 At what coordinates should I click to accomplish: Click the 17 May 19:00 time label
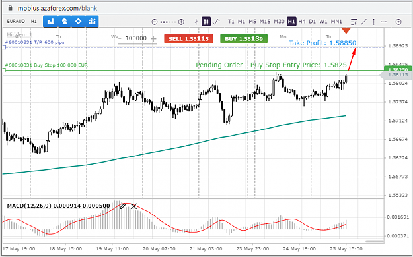point(19,249)
